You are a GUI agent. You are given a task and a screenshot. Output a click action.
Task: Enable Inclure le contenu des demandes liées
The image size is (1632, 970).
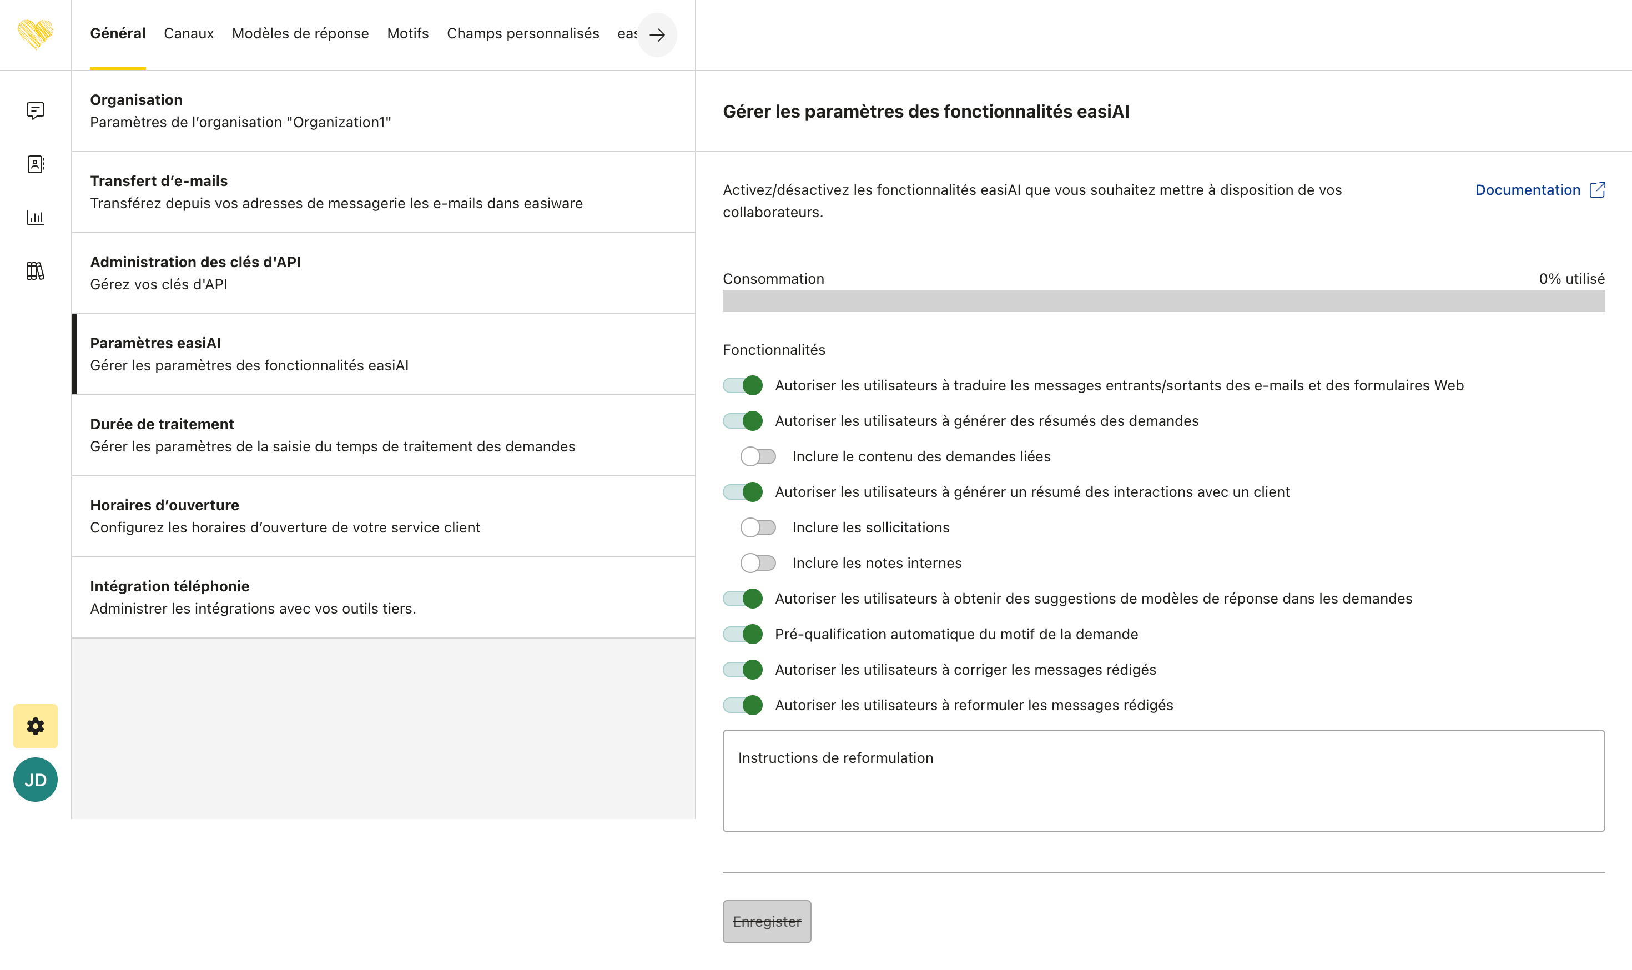[x=758, y=456]
